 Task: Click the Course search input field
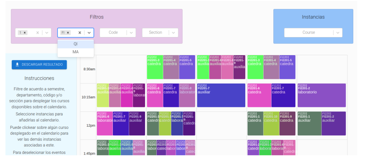pos(309,33)
